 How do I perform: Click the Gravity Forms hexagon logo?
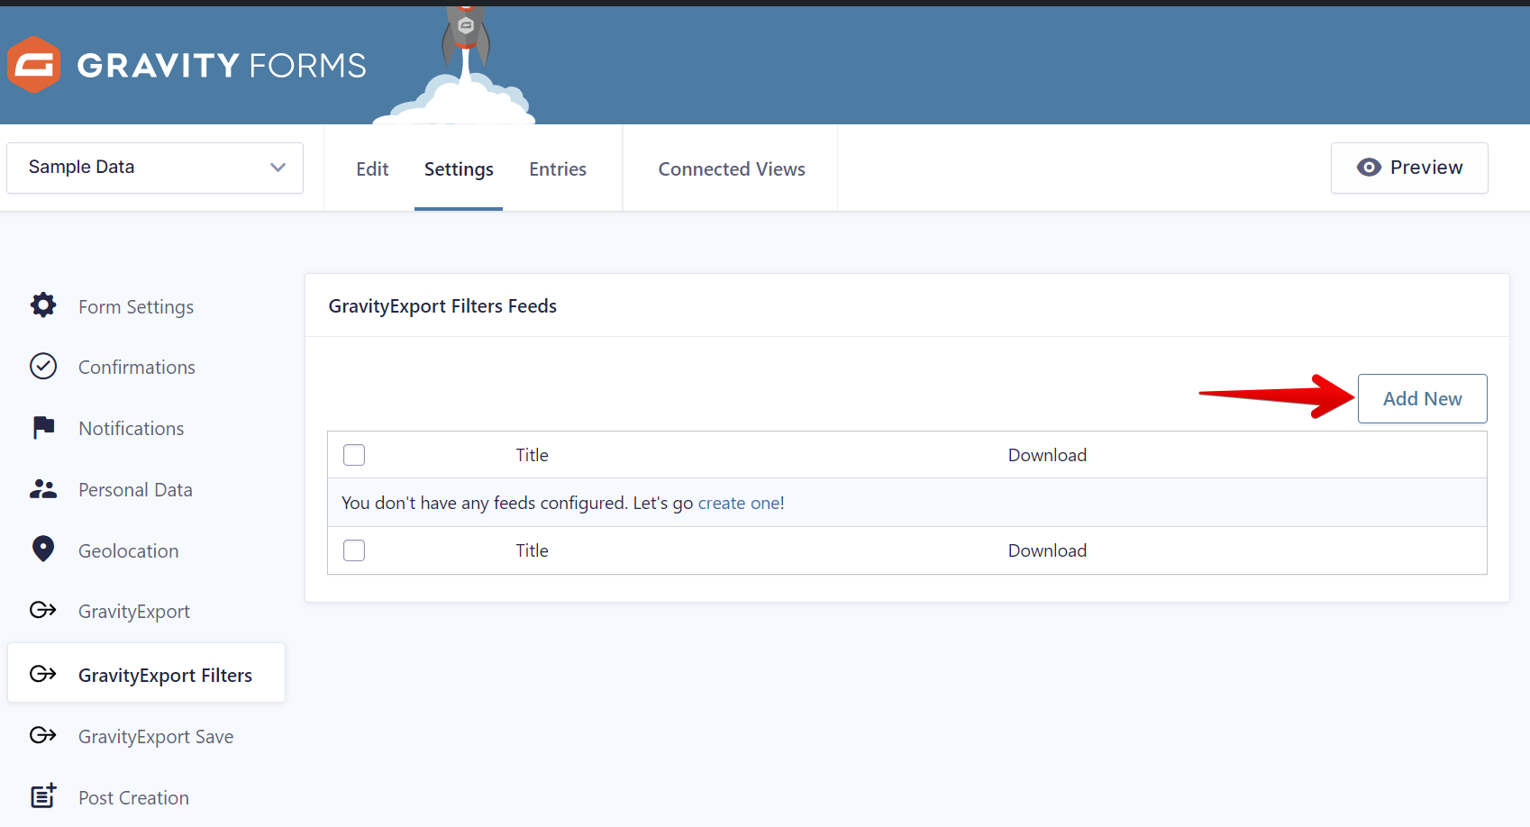[x=34, y=65]
